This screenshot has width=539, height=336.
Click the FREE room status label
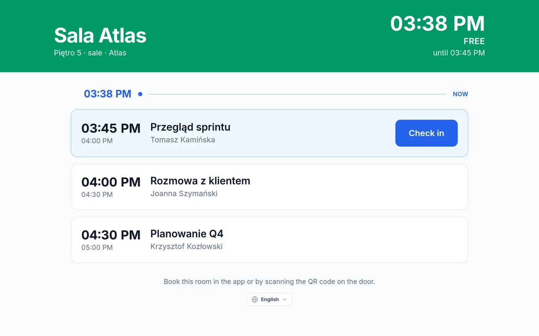pos(474,41)
